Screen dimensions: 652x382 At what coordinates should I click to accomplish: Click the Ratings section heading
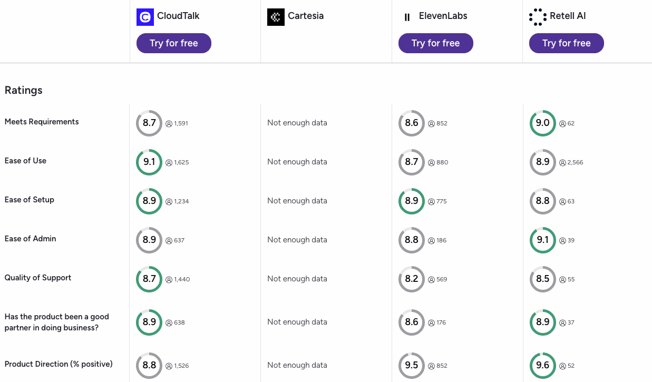pos(24,90)
